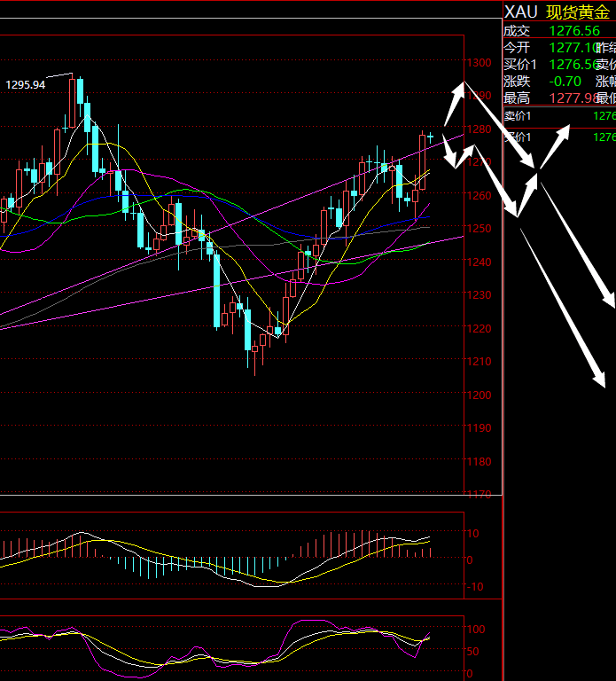Click the XAU symbol code in header
Viewport: 616px width, 681px height.
(x=520, y=12)
